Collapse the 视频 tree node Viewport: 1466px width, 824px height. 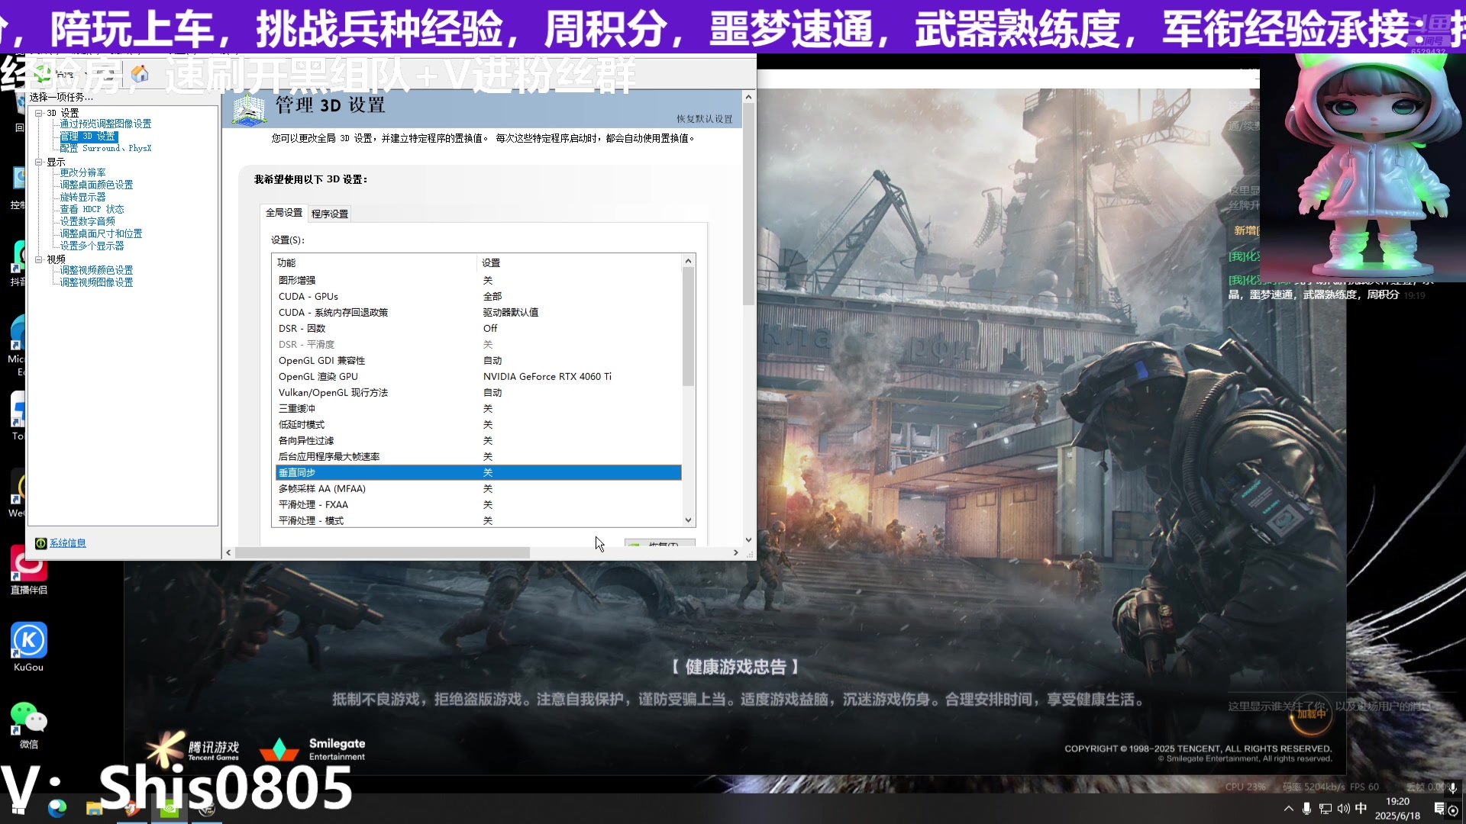click(38, 259)
